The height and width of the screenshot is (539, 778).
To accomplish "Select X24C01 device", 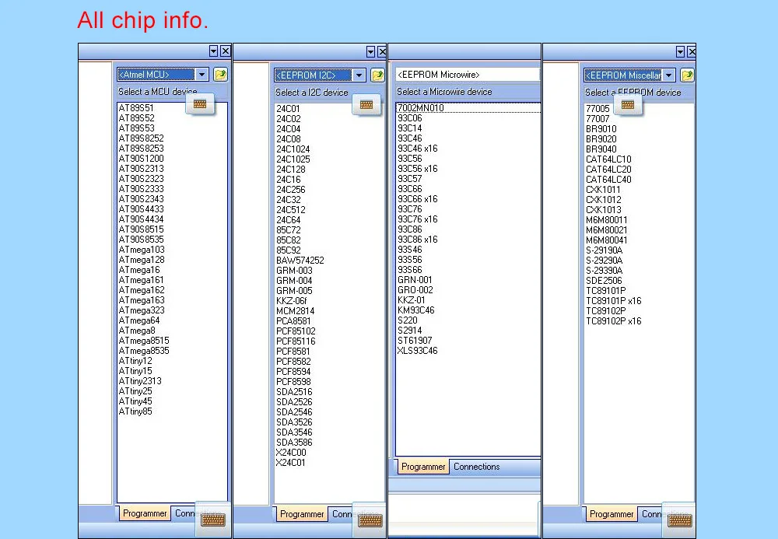I will [x=290, y=462].
